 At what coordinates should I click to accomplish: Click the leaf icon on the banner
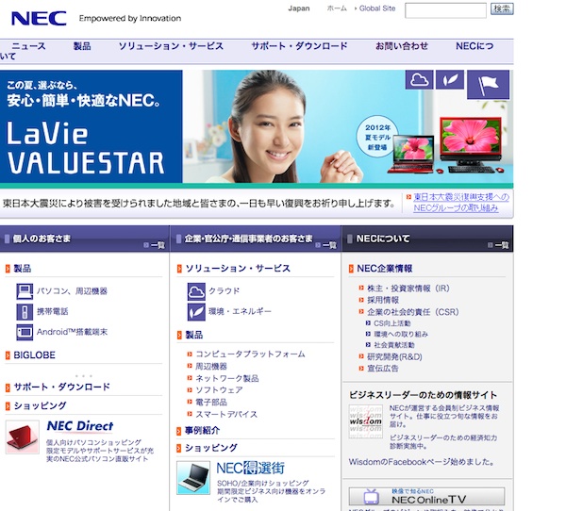450,79
